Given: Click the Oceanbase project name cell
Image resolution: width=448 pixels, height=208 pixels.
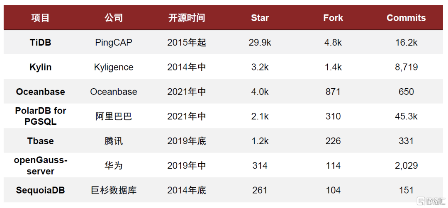Looking at the screenshot, I should pyautogui.click(x=40, y=92).
